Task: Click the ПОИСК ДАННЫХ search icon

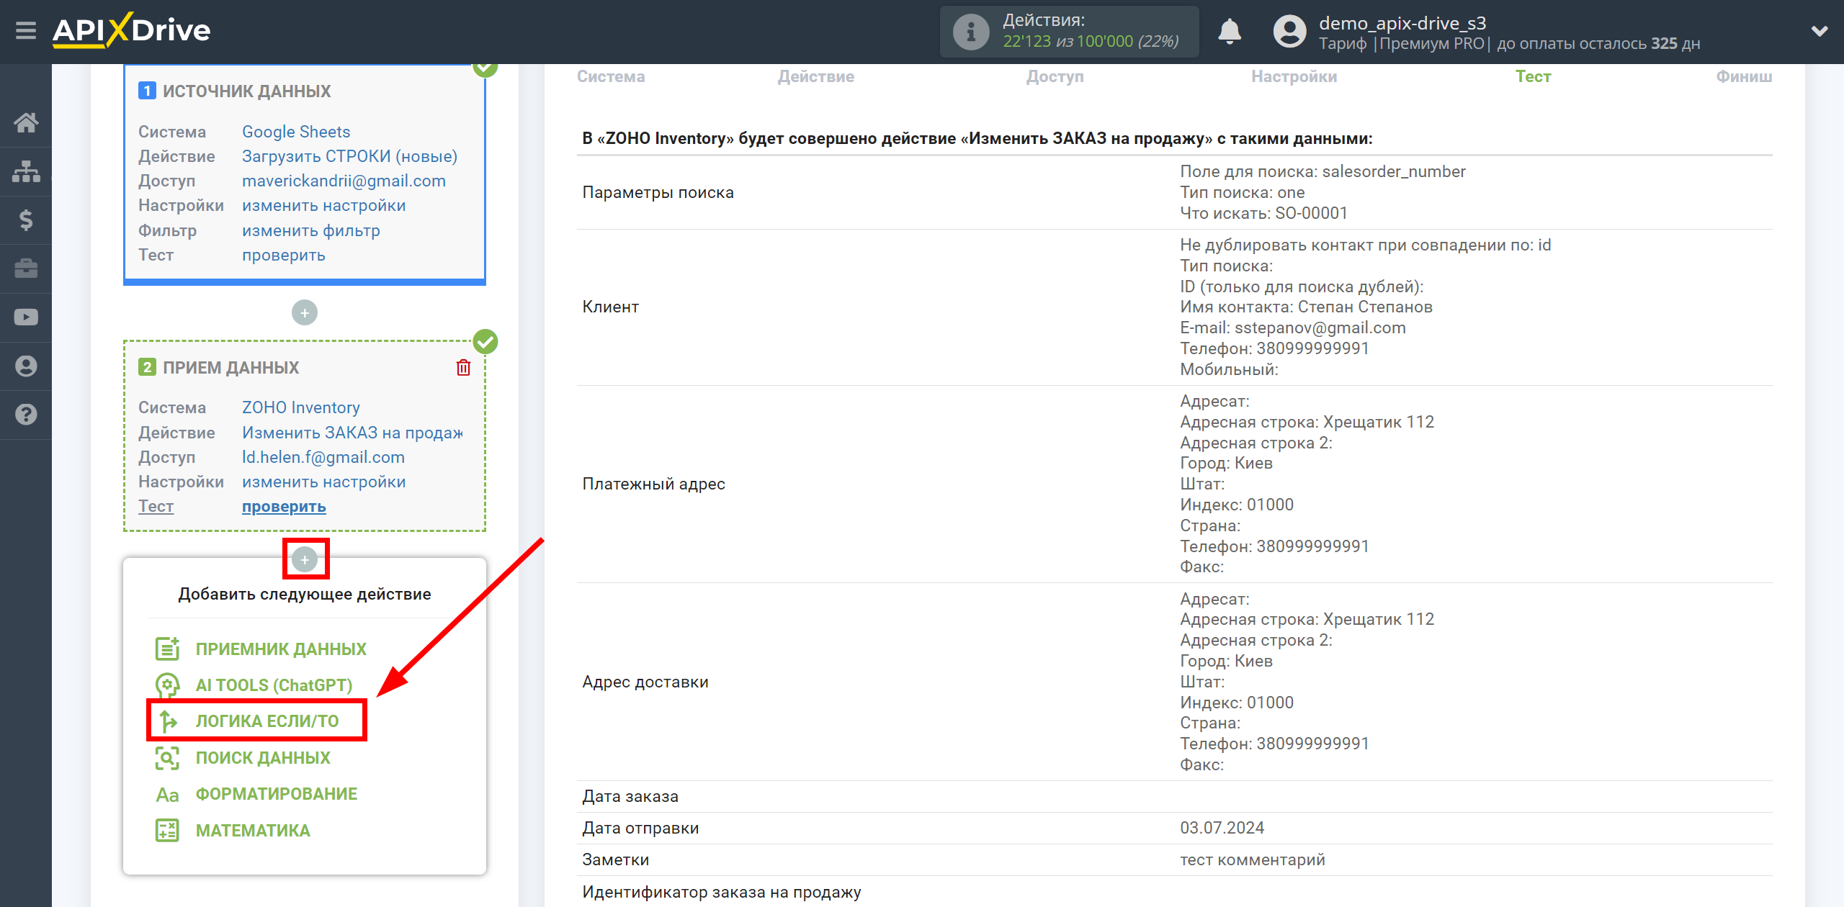Action: point(167,758)
